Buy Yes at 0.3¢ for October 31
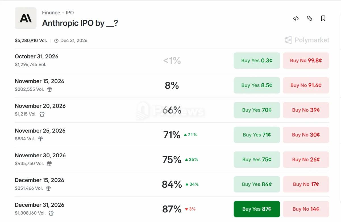 257,60
